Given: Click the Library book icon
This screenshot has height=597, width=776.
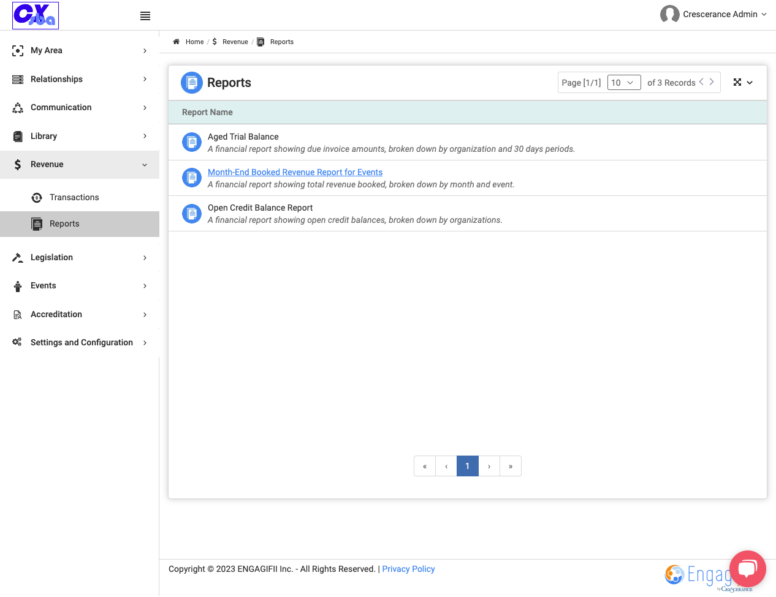Looking at the screenshot, I should point(18,137).
